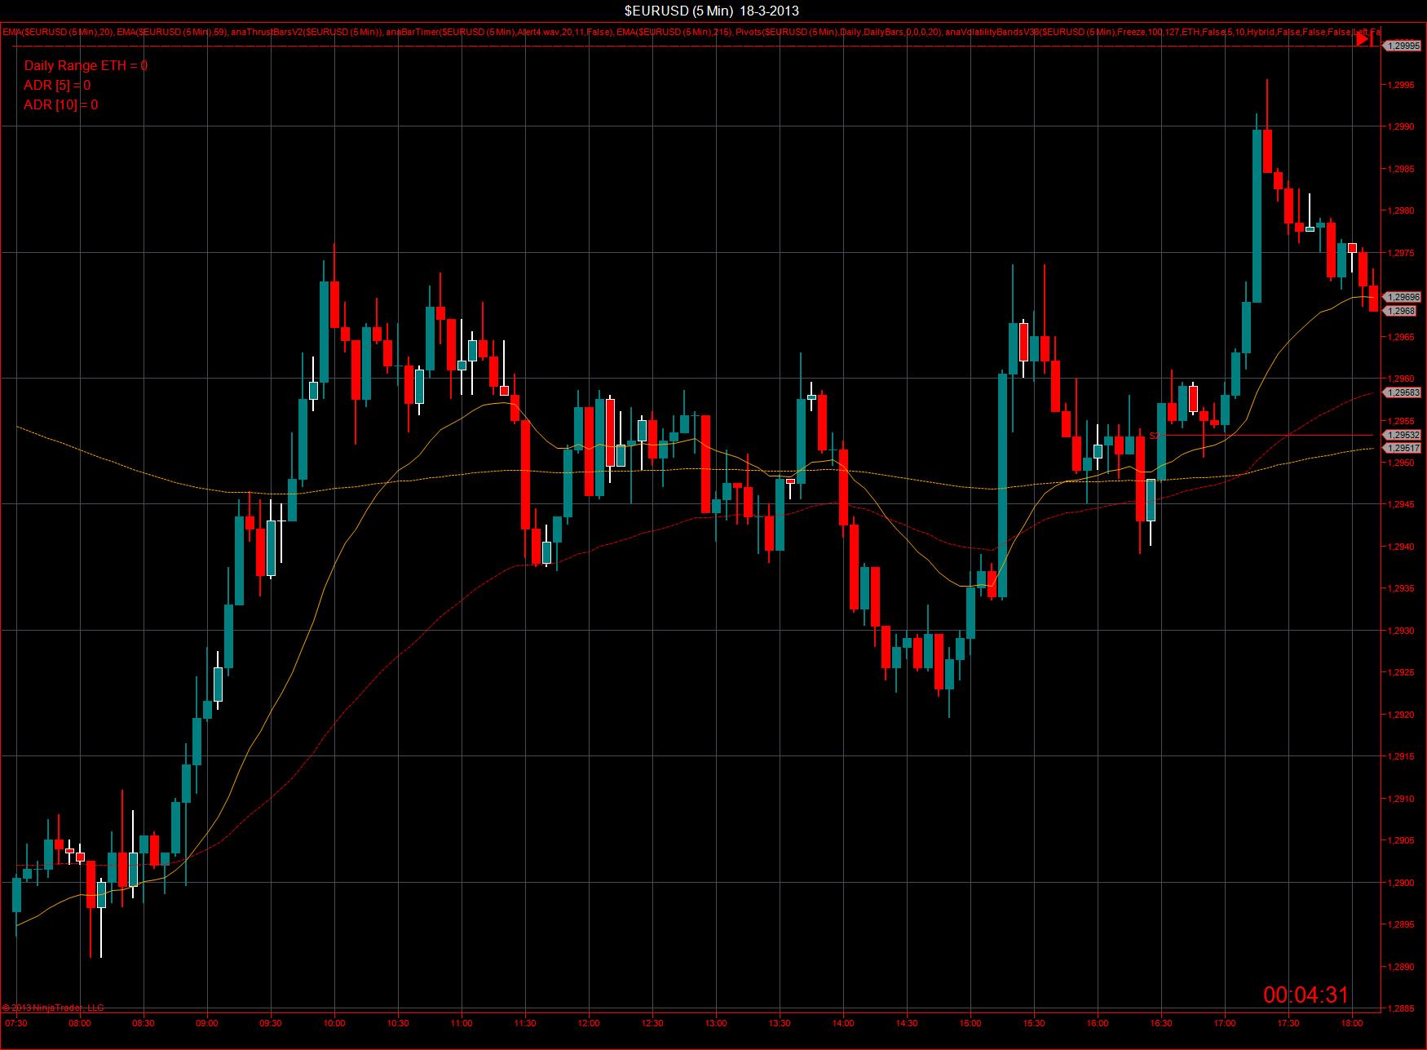Click the 11:00 time axis label
The height and width of the screenshot is (1050, 1427).
coord(462,1023)
